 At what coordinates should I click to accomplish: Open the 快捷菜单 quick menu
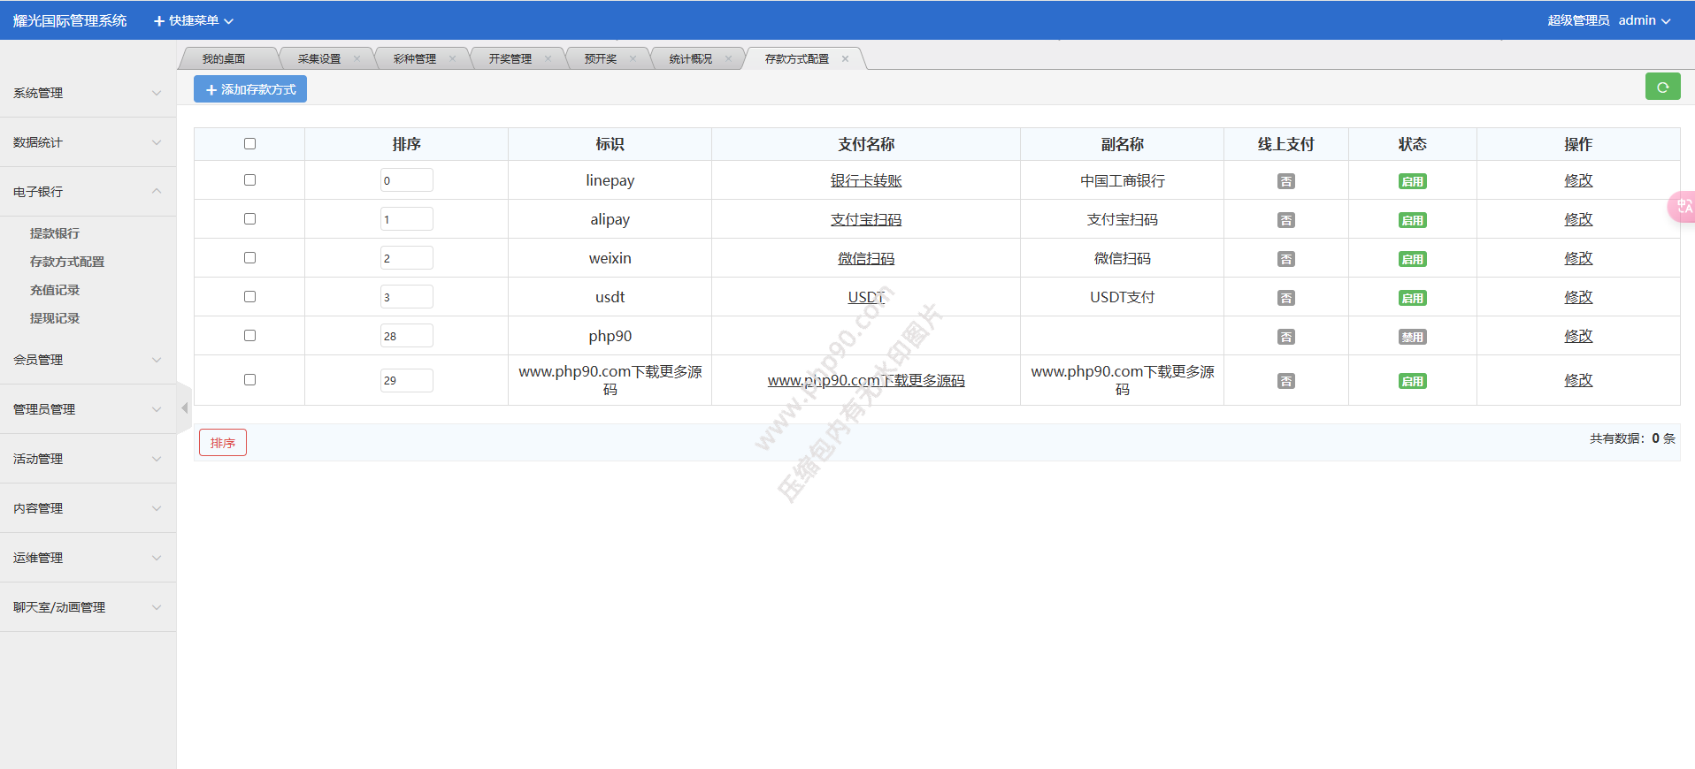pyautogui.click(x=193, y=20)
